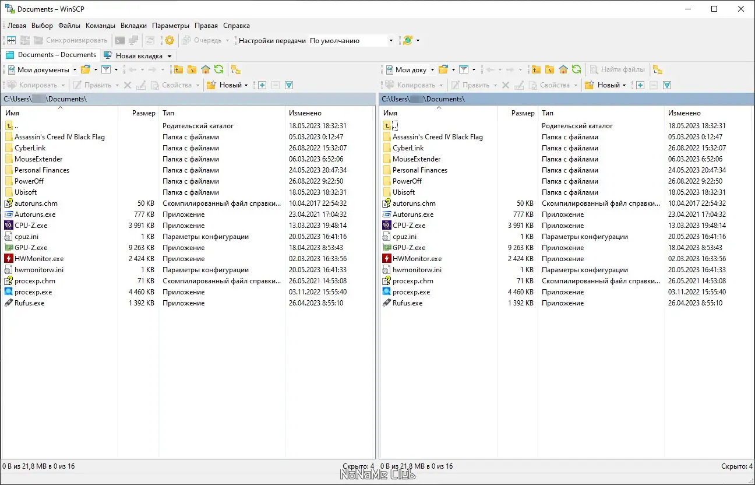This screenshot has height=485, width=755.
Task: Expand the 'Новый' dropdown in left panel
Action: [x=246, y=85]
